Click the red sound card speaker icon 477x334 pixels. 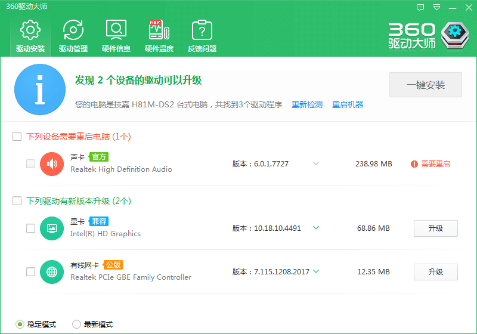tap(52, 164)
